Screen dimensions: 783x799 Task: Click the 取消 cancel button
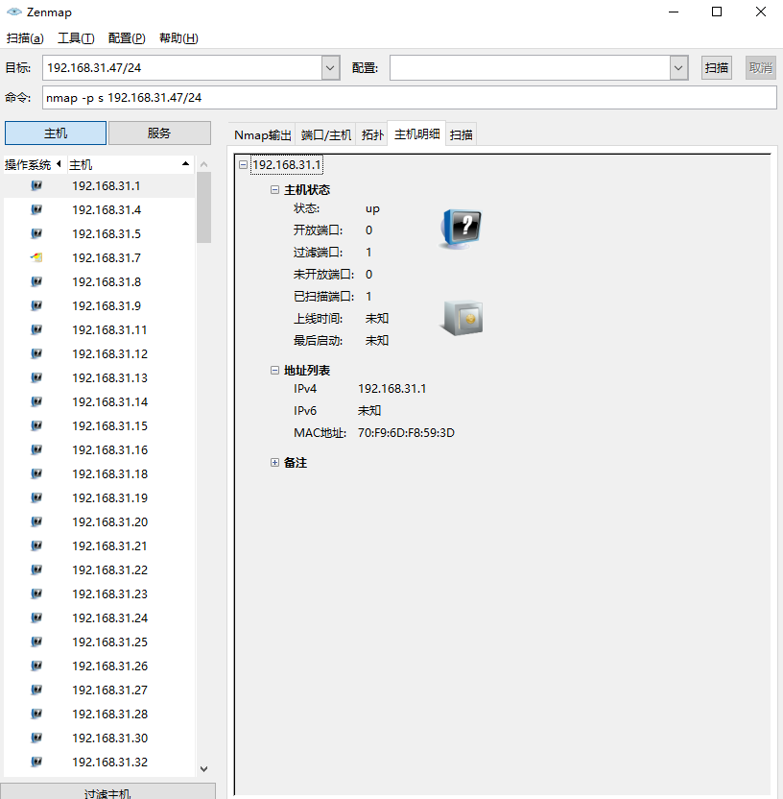click(761, 68)
